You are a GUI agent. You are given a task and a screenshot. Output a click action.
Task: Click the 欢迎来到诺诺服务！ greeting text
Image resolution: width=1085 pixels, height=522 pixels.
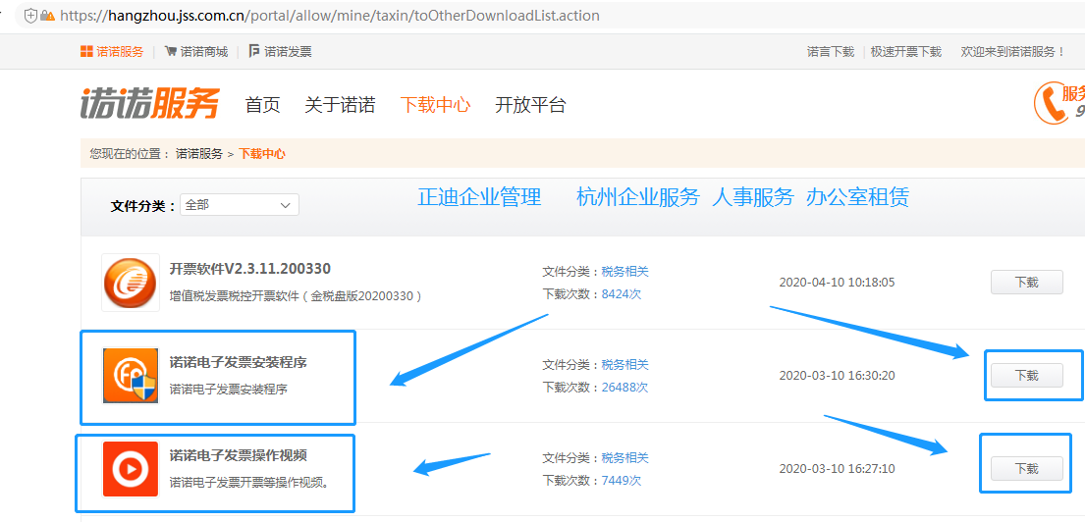[x=1013, y=52]
